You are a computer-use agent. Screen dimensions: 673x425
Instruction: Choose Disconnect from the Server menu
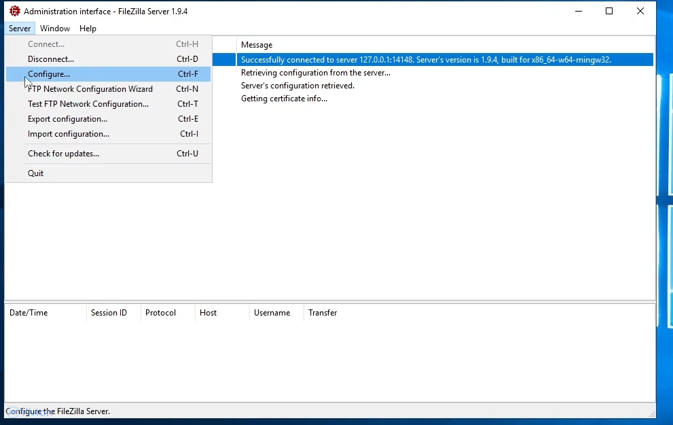point(51,59)
